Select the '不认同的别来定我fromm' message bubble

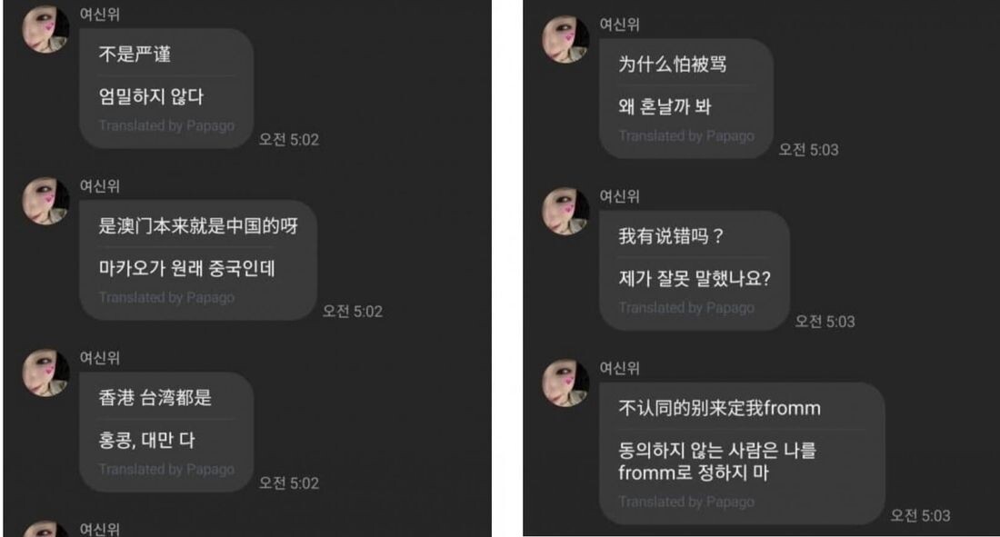[742, 453]
